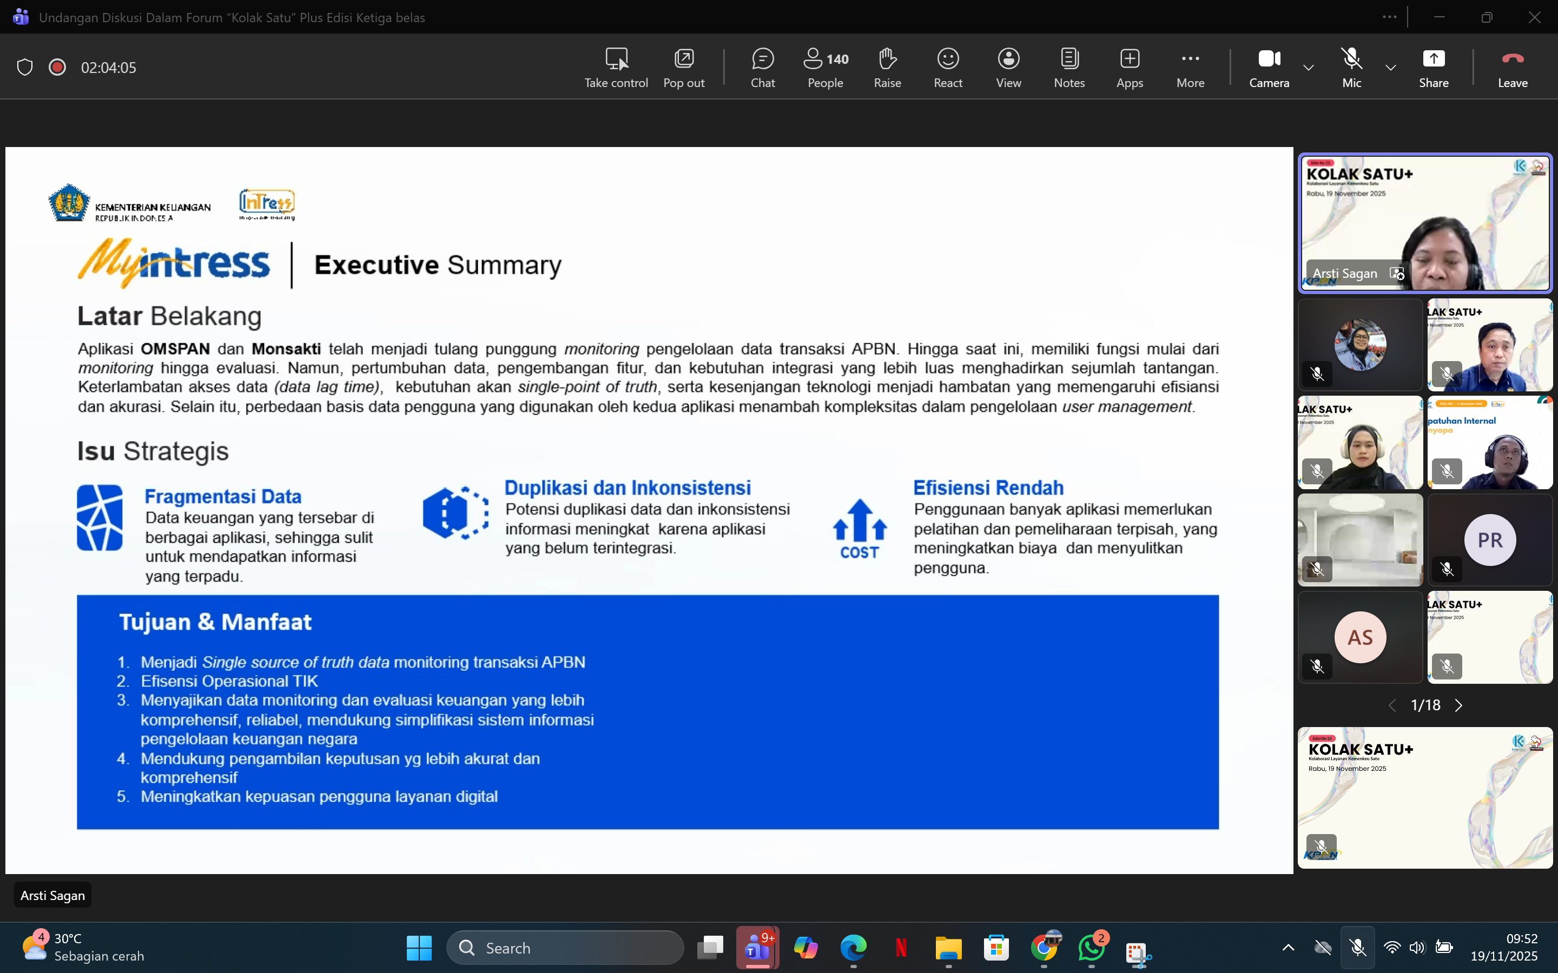
Task: Toggle the Camera on or off
Action: point(1269,67)
